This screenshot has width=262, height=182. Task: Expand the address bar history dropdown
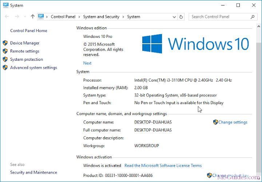pos(174,17)
